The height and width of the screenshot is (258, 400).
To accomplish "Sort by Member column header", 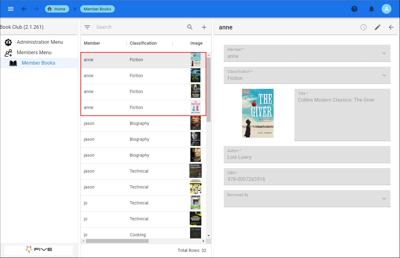I will coord(92,43).
